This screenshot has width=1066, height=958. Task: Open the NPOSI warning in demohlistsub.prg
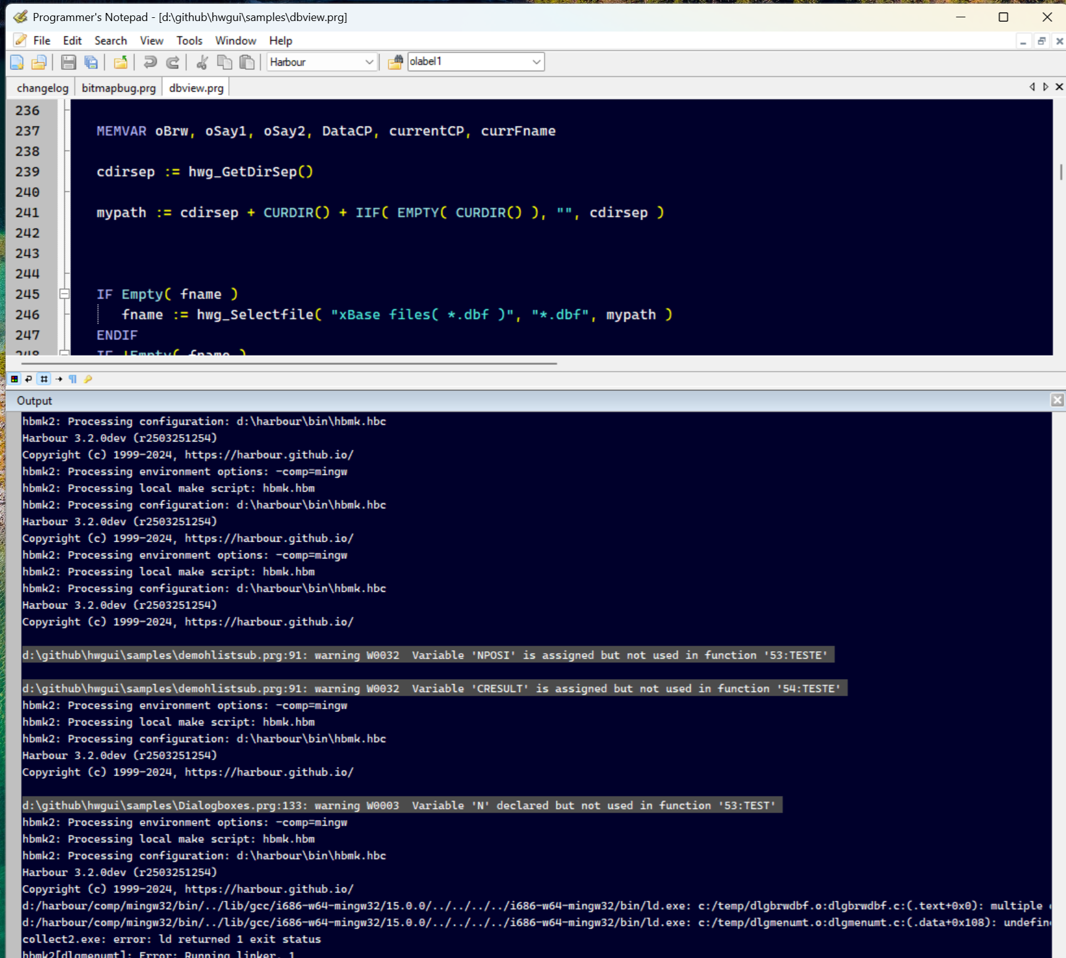point(428,655)
